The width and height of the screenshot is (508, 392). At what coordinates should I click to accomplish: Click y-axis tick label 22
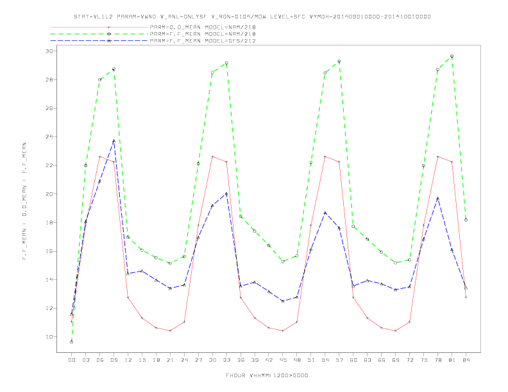pyautogui.click(x=49, y=165)
